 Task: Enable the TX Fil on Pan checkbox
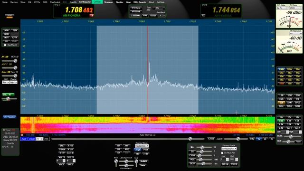[x=222, y=153]
